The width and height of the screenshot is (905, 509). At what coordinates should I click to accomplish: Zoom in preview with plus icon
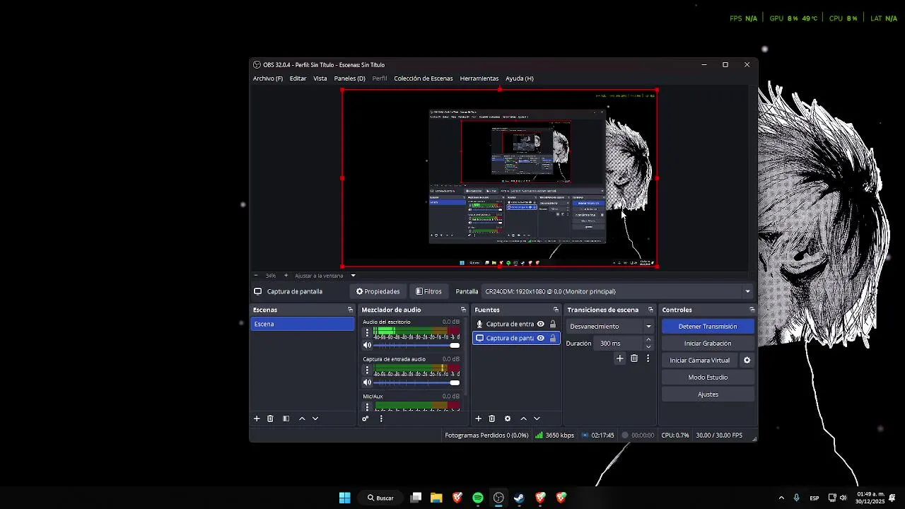[x=286, y=276]
